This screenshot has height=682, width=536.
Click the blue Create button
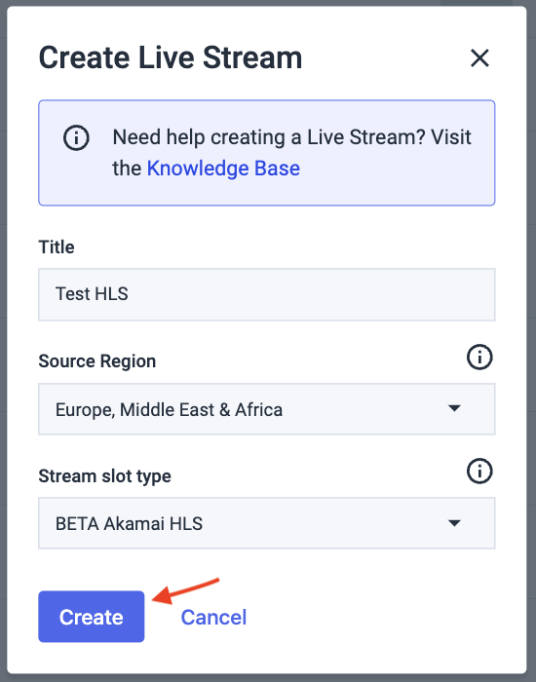coord(92,617)
